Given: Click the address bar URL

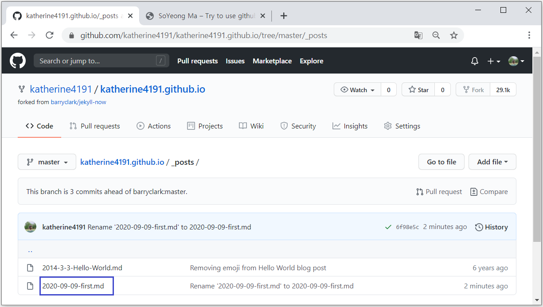Looking at the screenshot, I should click(x=203, y=35).
